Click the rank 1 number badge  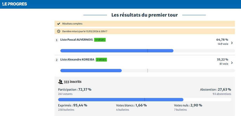[x=57, y=40]
